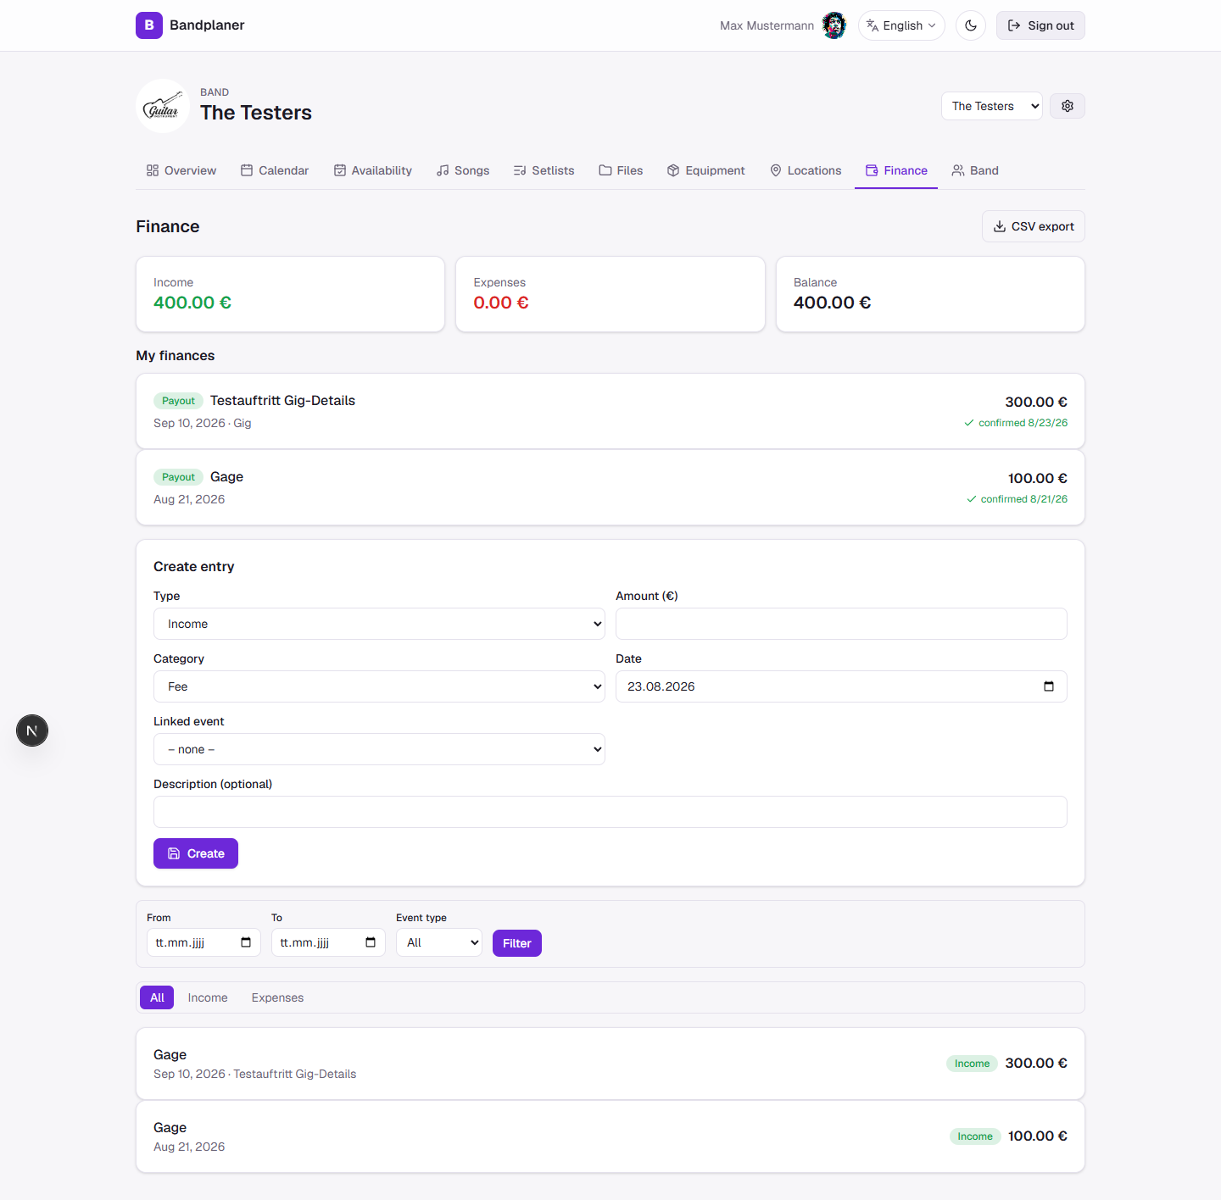Open the Event type filter dropdown
Screen dimensions: 1221x1200
coord(439,942)
